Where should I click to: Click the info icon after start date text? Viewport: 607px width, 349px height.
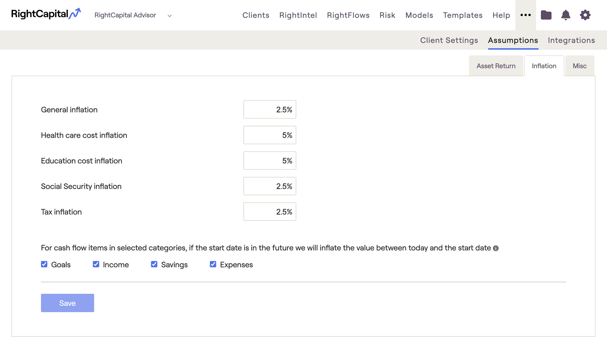point(496,248)
